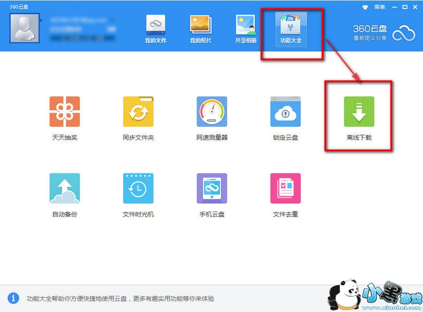Screen dimensions: 423x312
Task: Switch to the 共享相册 tab
Action: [246, 29]
